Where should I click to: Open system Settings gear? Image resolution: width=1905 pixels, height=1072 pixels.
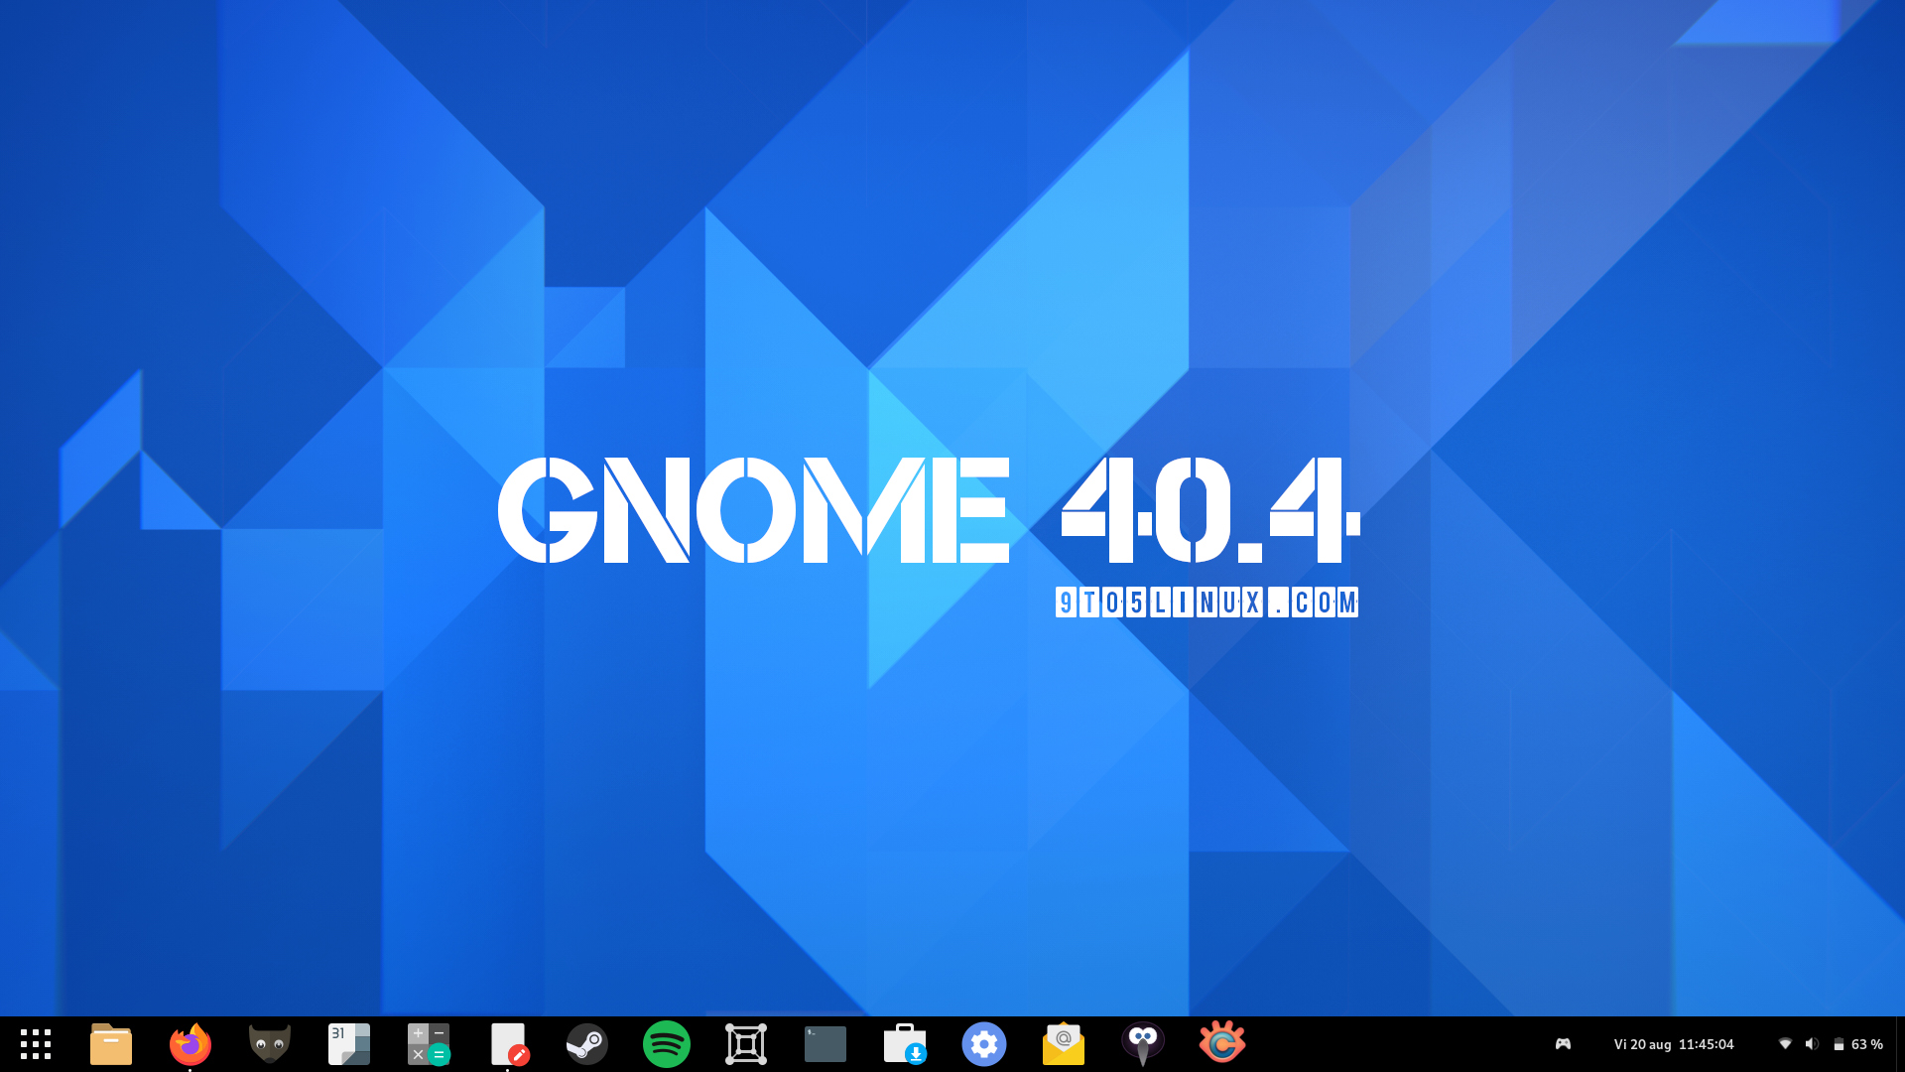pos(983,1044)
